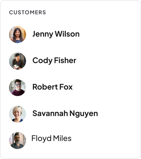The width and height of the screenshot is (141, 159).
Task: Open Jenny Wilson's profile photo
Action: coord(17,35)
